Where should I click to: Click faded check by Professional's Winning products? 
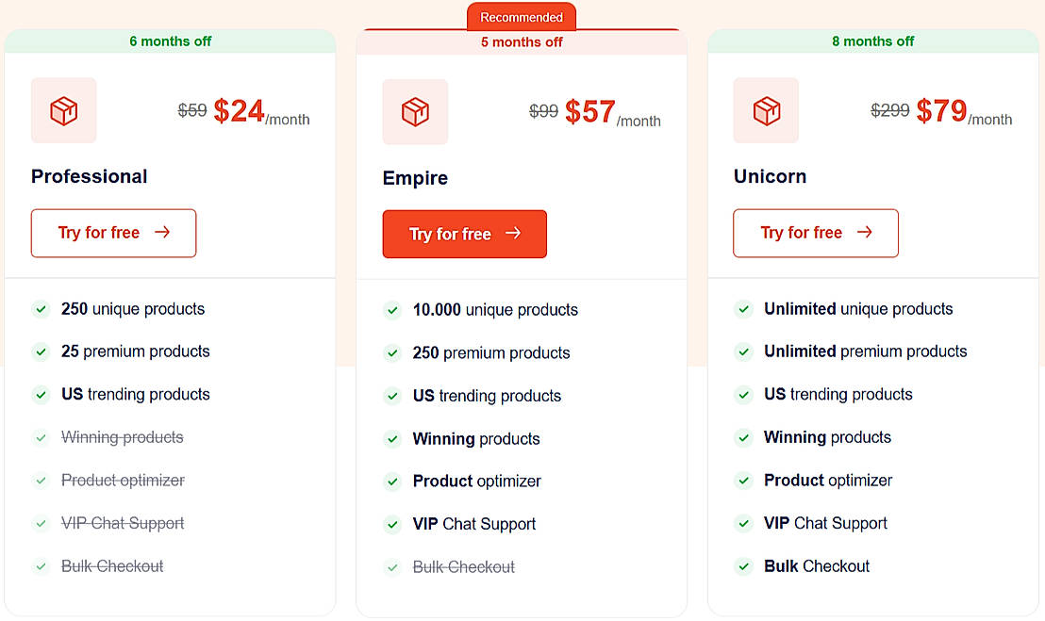(x=41, y=437)
